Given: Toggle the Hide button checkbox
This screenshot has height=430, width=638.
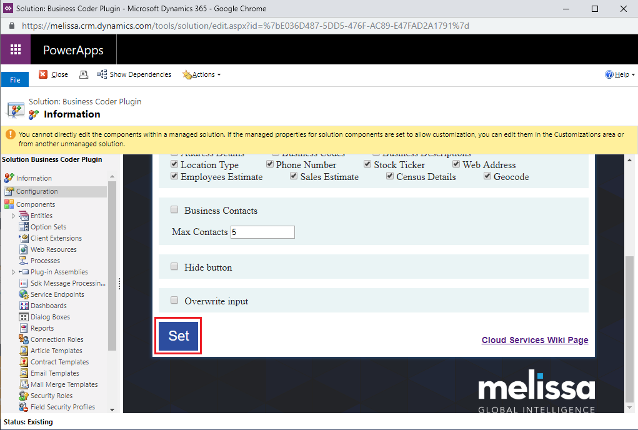Looking at the screenshot, I should (175, 267).
